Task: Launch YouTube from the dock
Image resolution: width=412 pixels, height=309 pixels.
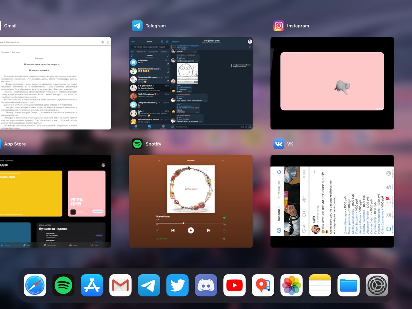Action: [x=234, y=285]
